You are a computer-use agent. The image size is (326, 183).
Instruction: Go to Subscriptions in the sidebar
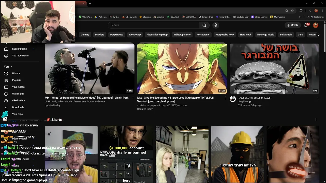pyautogui.click(x=19, y=49)
